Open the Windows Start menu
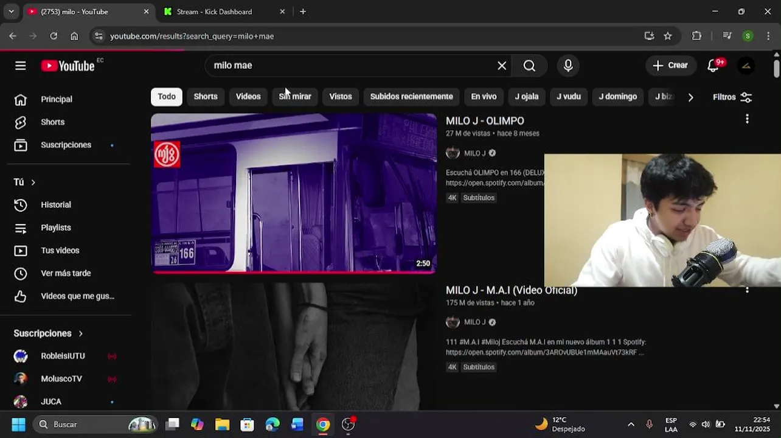 pyautogui.click(x=18, y=424)
